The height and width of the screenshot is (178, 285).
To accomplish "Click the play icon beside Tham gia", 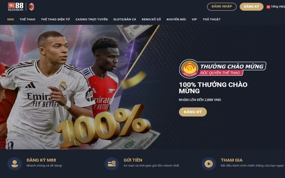I will tap(209, 164).
